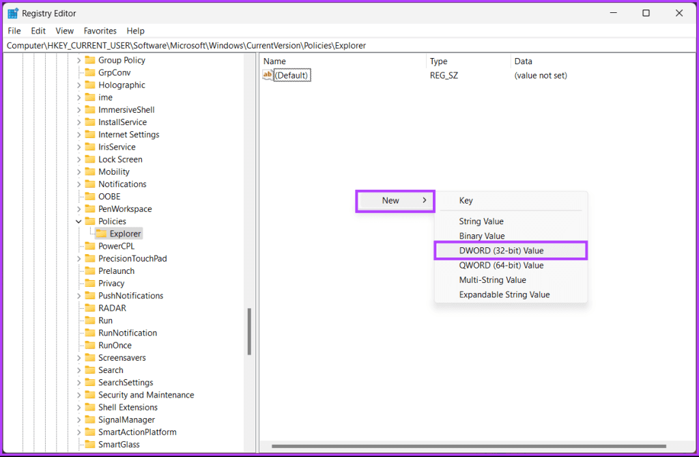Select the OOBE key folder icon
The image size is (699, 457).
(x=91, y=196)
